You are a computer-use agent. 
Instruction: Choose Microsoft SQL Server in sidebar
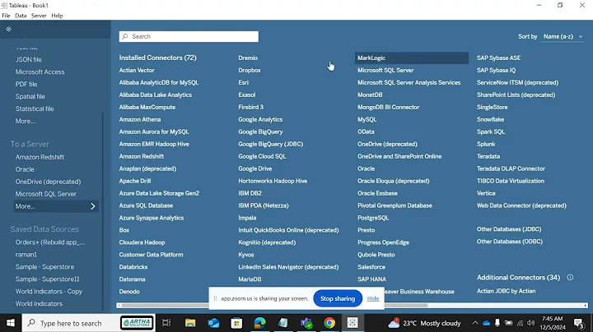[x=46, y=194]
